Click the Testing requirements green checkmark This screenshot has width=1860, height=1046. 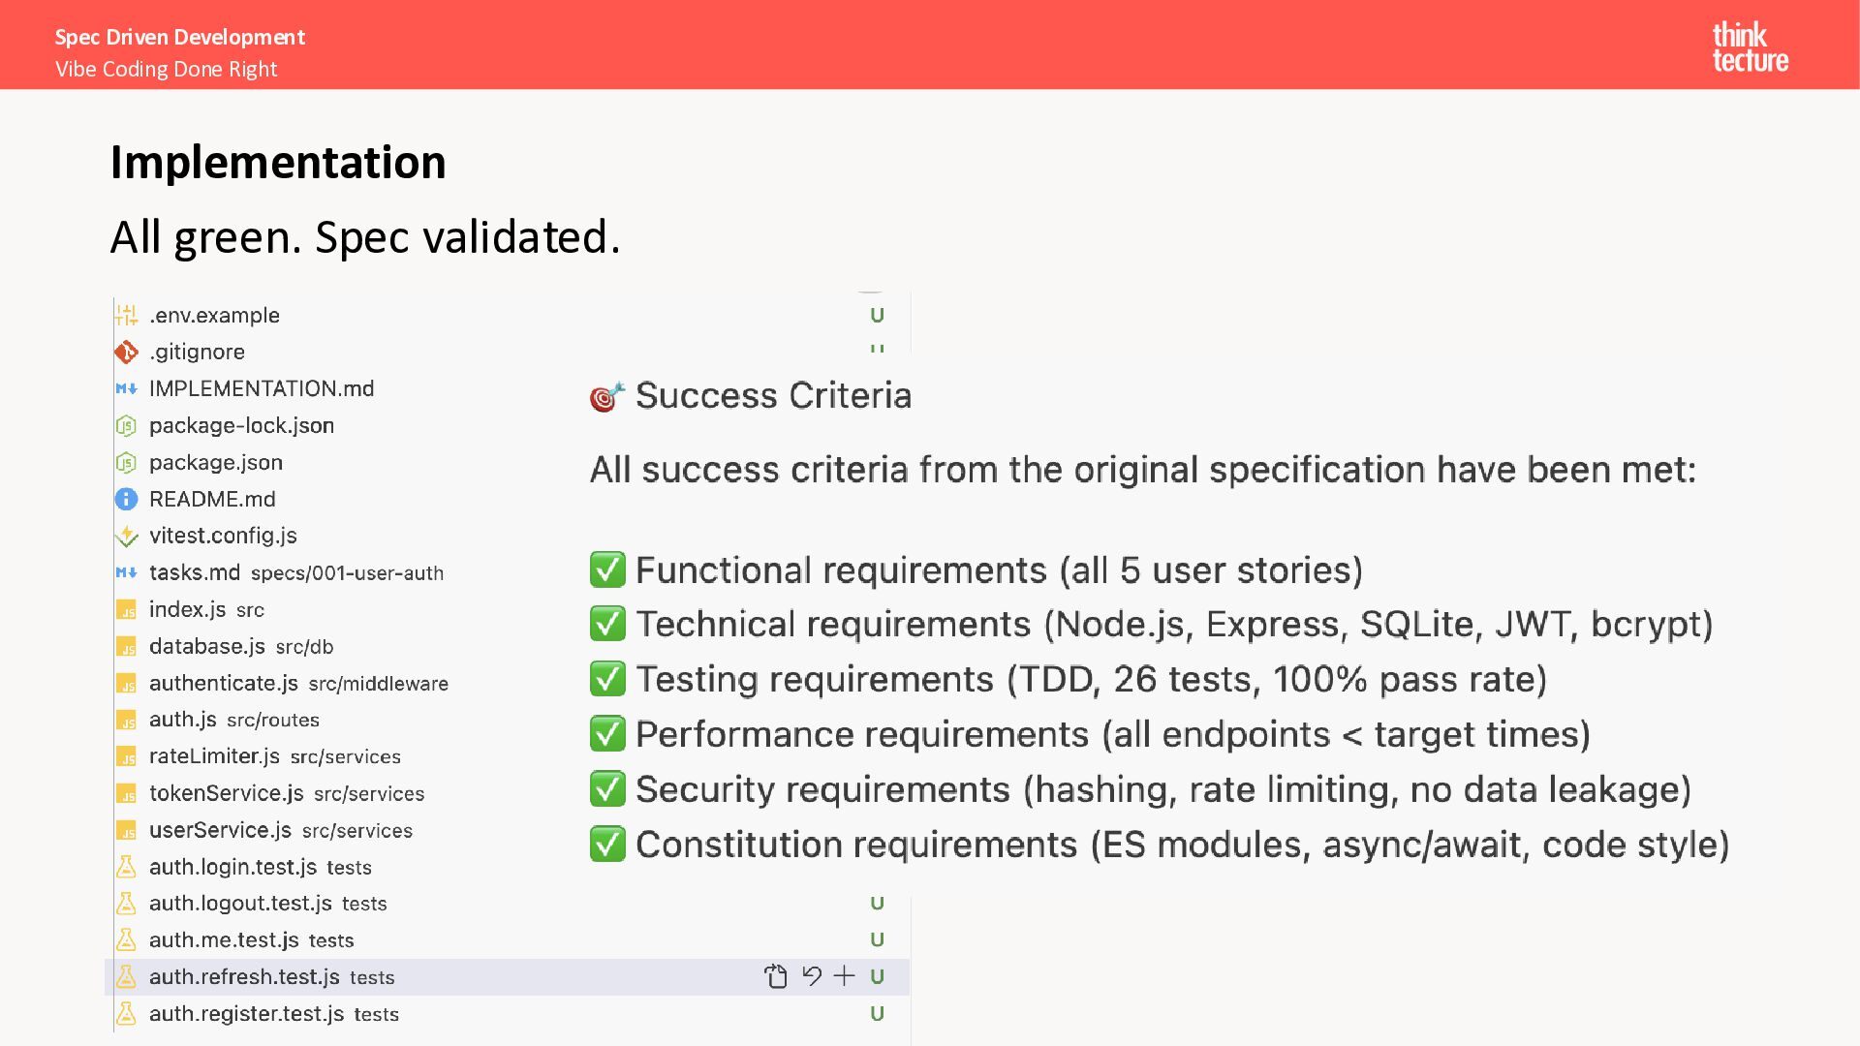click(607, 680)
